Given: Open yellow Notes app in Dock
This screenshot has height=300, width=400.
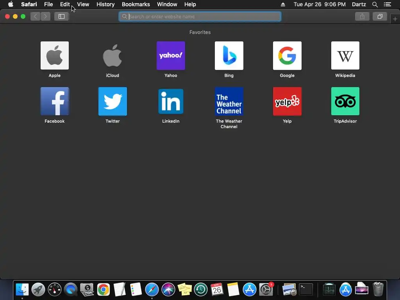Looking at the screenshot, I should pyautogui.click(x=233, y=289).
